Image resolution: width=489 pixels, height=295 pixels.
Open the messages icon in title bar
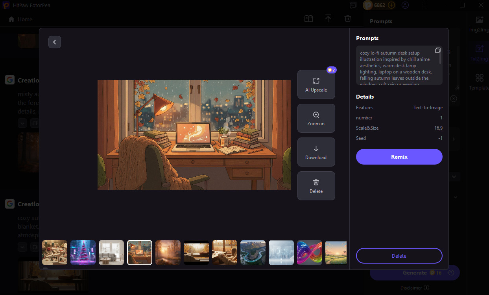[353, 5]
